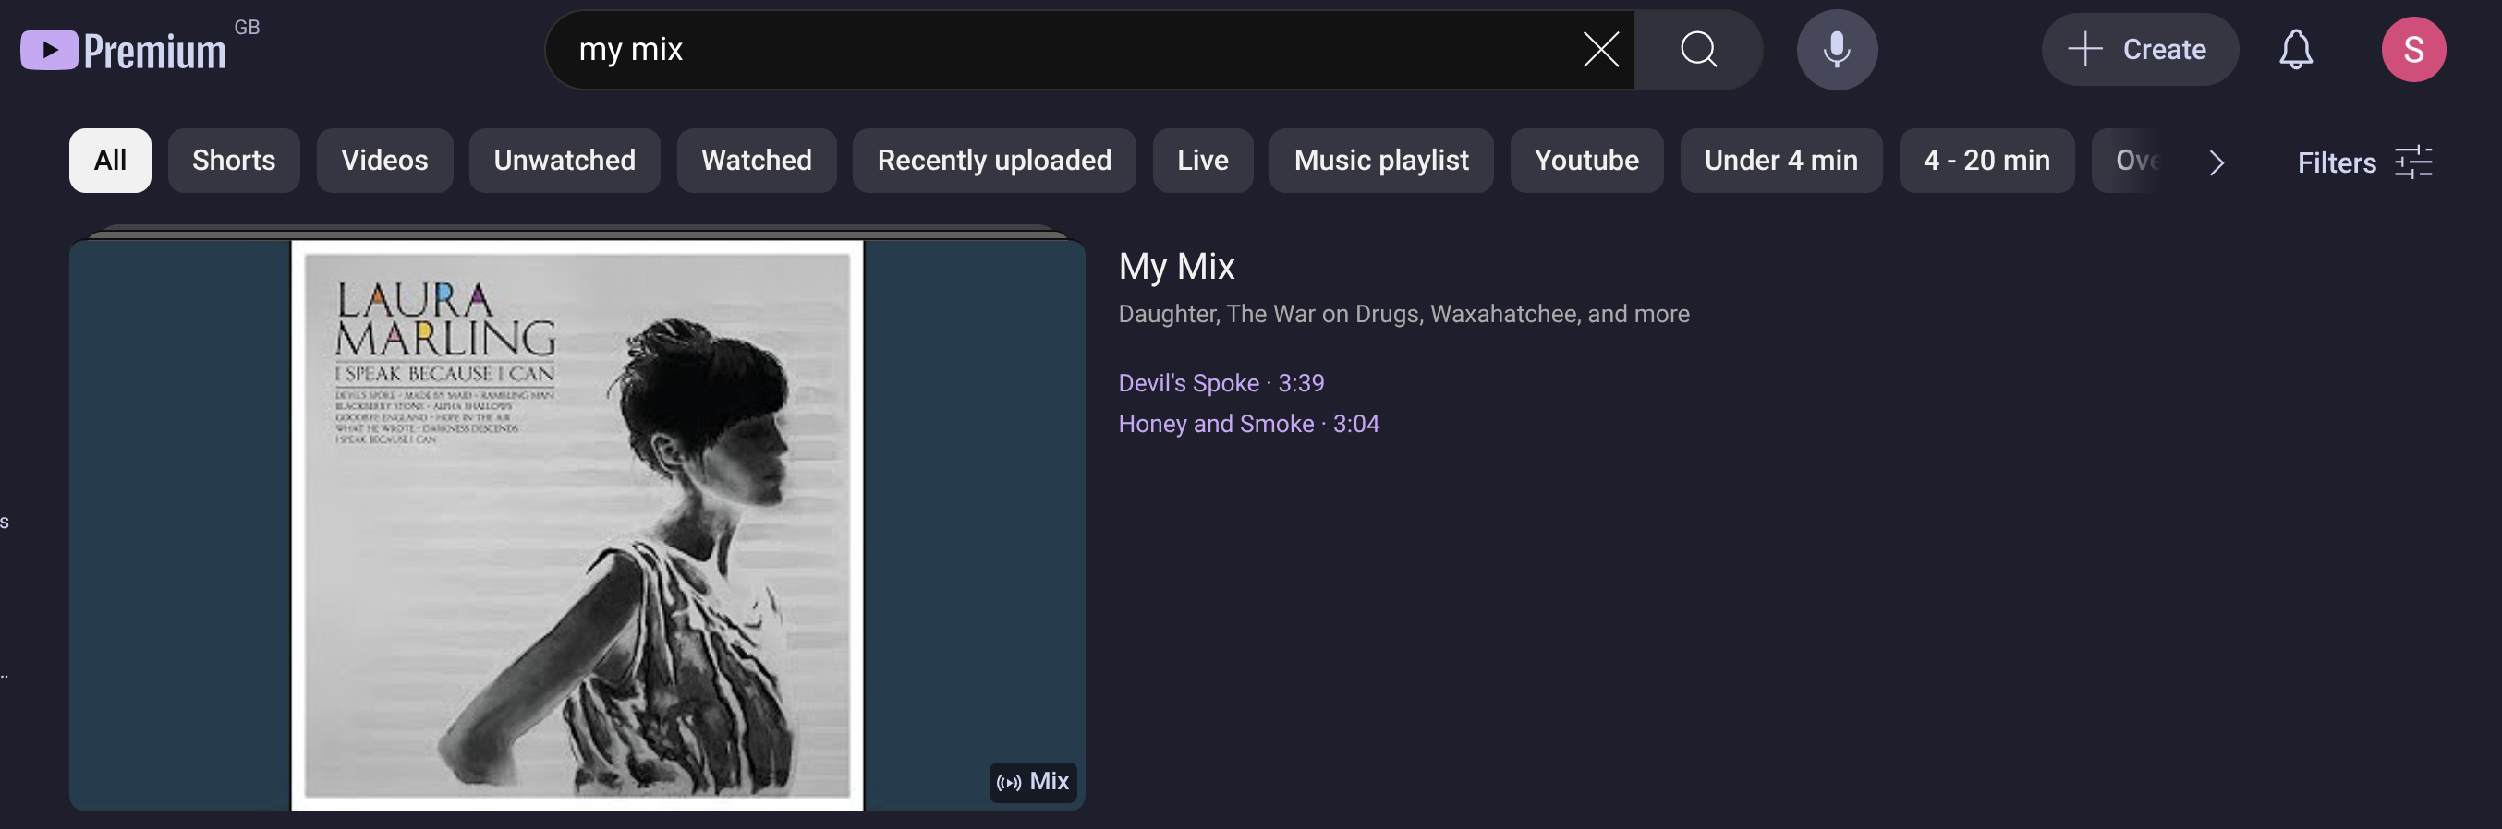Filter by Recently uploaded
The image size is (2502, 829).
pyautogui.click(x=993, y=161)
